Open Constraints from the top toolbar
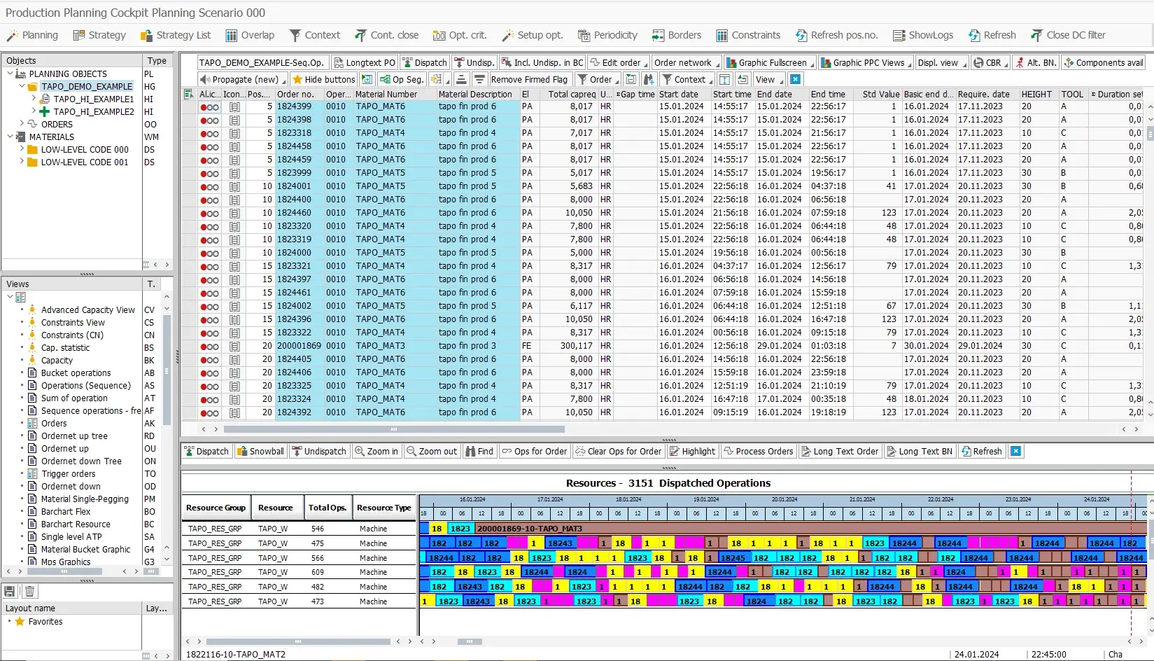This screenshot has width=1154, height=661. click(x=748, y=35)
